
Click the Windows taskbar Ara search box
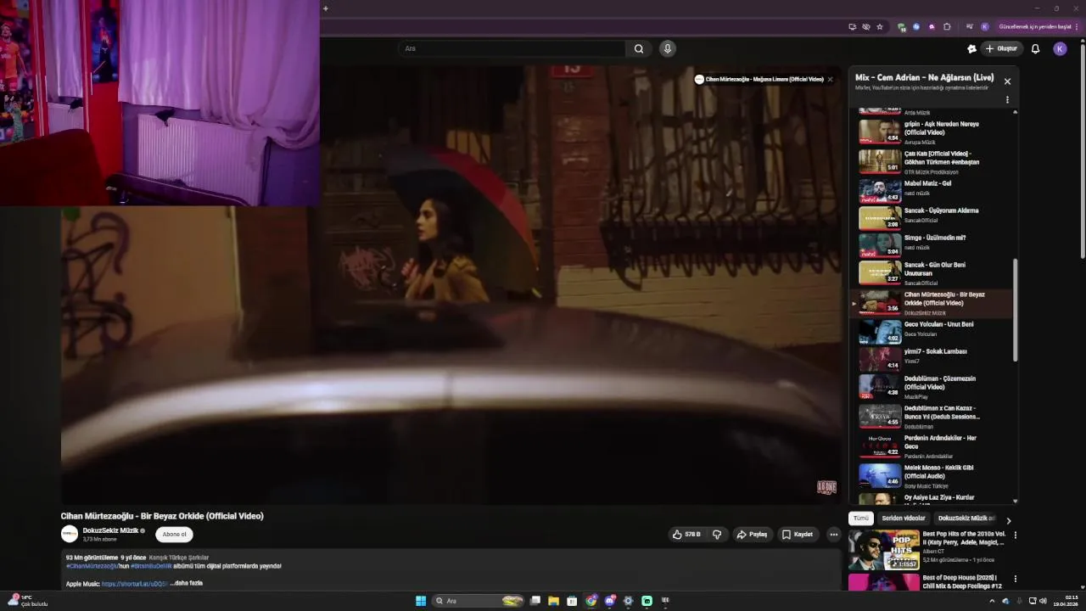479,601
